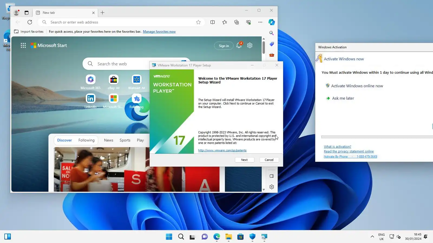
Task: Open the Edge profile icon
Action: 17,12
